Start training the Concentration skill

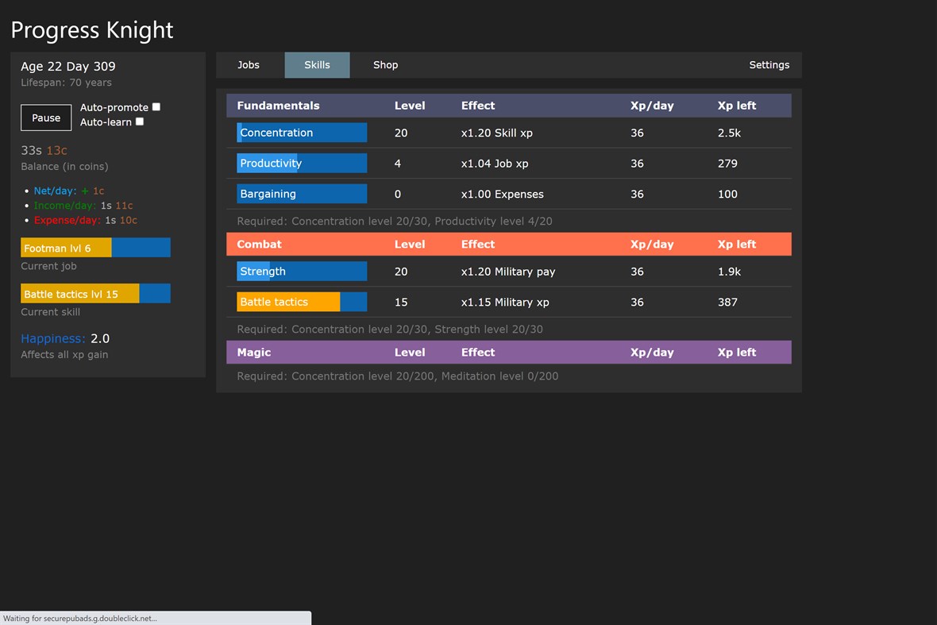(x=302, y=133)
